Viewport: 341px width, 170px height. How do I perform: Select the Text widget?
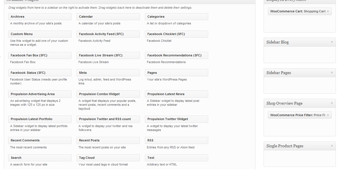point(176,158)
